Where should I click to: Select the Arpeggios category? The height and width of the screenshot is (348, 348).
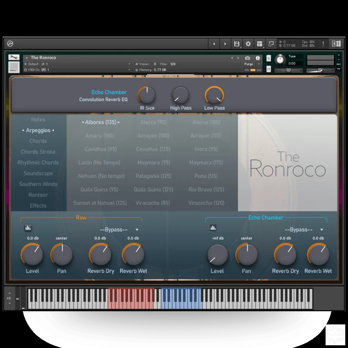point(38,130)
